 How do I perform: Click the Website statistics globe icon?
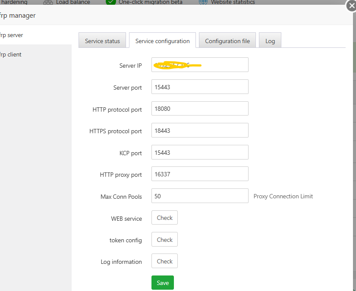203,2
